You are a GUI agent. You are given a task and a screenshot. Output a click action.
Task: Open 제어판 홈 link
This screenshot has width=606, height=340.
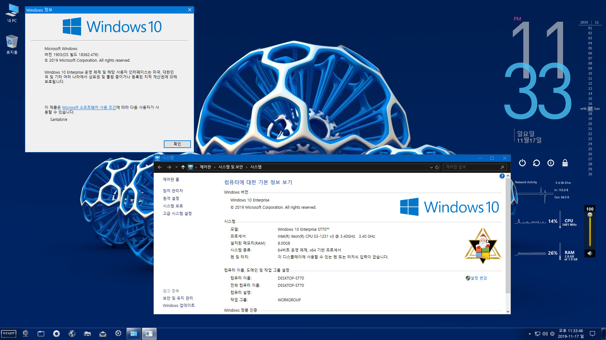(x=171, y=179)
